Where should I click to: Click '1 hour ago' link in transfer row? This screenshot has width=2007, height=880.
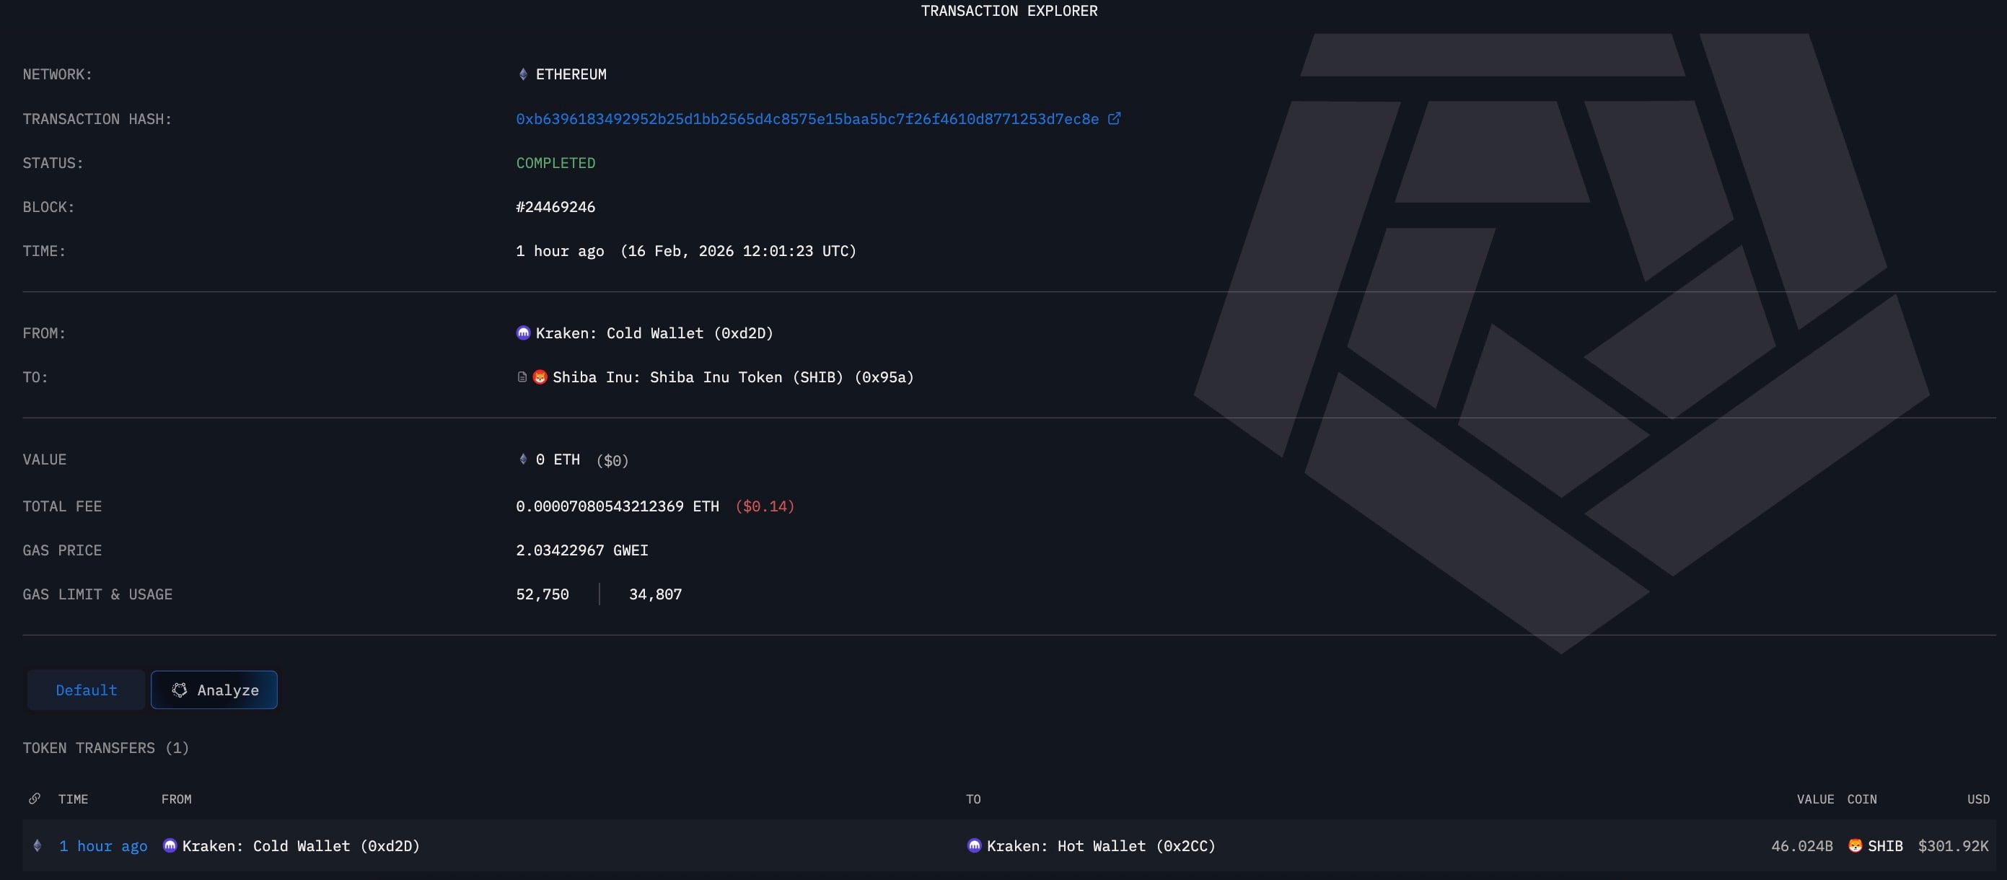coord(103,845)
